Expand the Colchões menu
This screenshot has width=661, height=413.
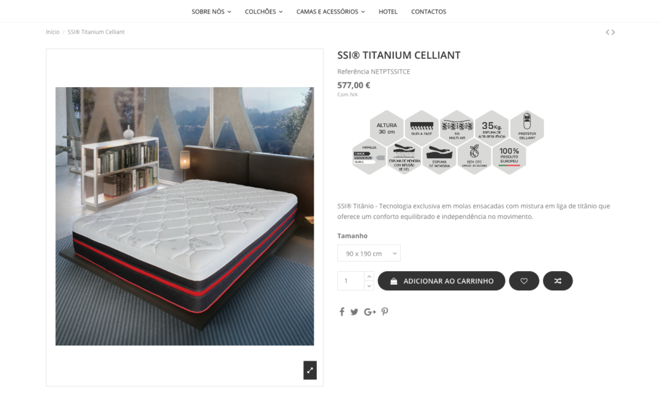click(263, 12)
